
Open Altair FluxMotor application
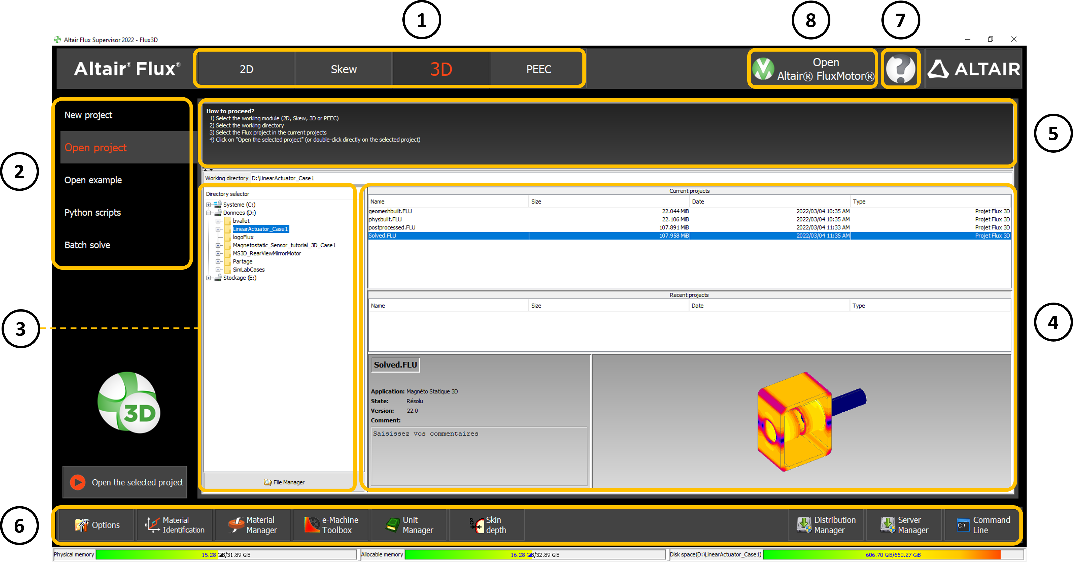tap(813, 69)
